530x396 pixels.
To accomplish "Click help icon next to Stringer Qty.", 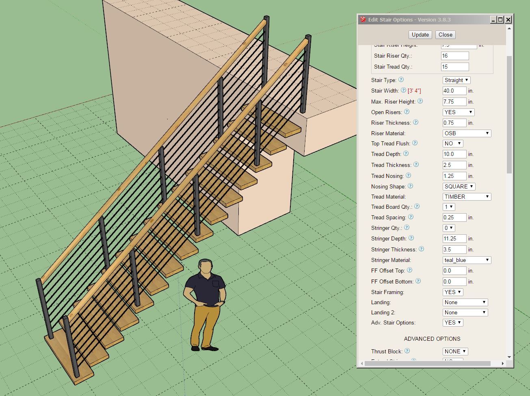I will click(x=407, y=227).
